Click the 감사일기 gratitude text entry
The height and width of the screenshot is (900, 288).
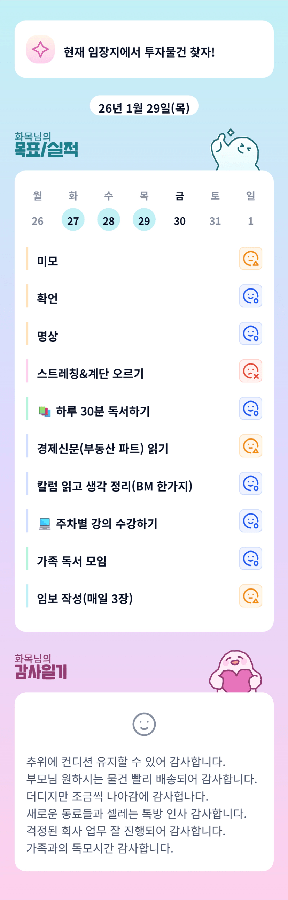pyautogui.click(x=141, y=804)
